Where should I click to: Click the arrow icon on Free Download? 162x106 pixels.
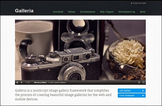[x=143, y=95]
